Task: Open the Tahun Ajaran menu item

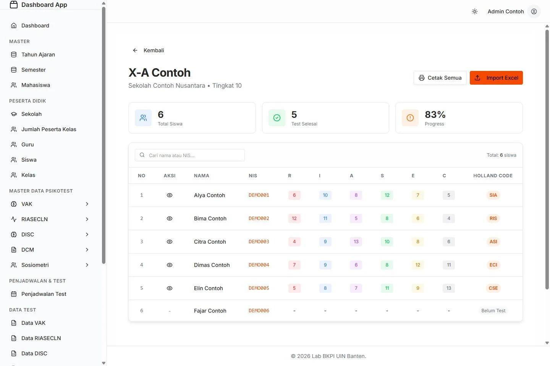Action: [50, 55]
